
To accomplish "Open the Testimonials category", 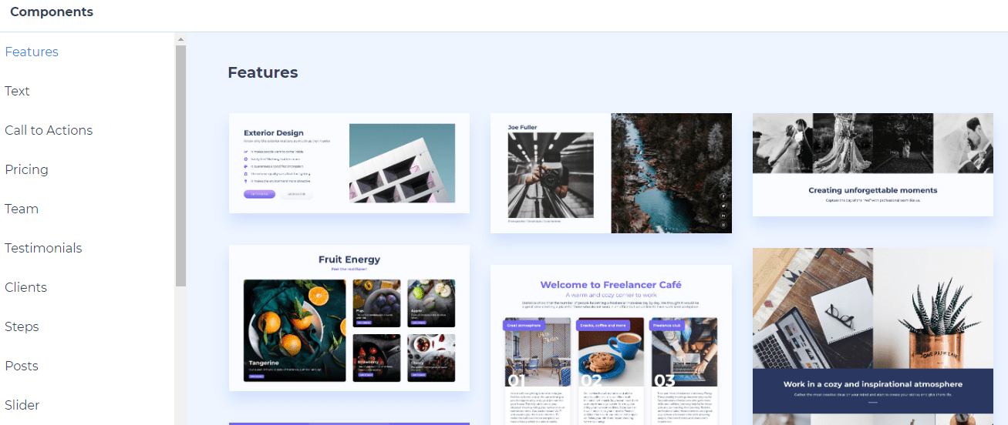I will tap(43, 248).
